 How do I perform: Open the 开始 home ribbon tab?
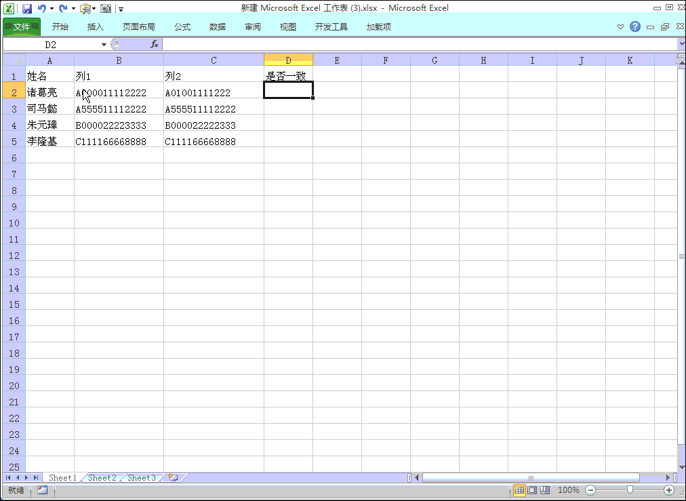click(x=60, y=26)
